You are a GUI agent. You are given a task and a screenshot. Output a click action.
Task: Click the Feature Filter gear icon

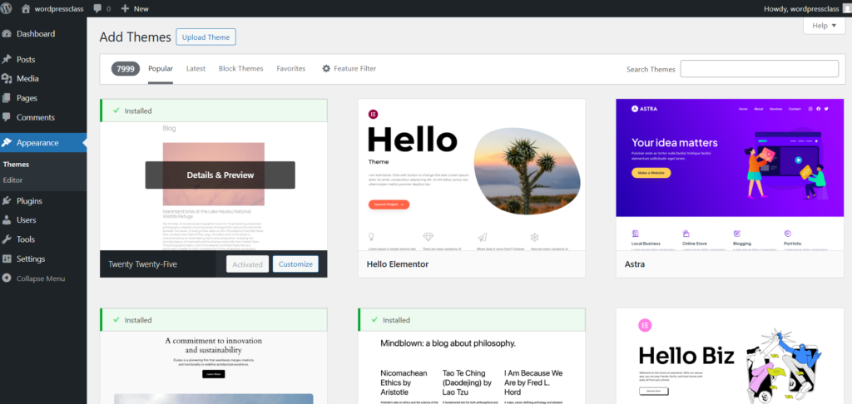click(x=326, y=68)
